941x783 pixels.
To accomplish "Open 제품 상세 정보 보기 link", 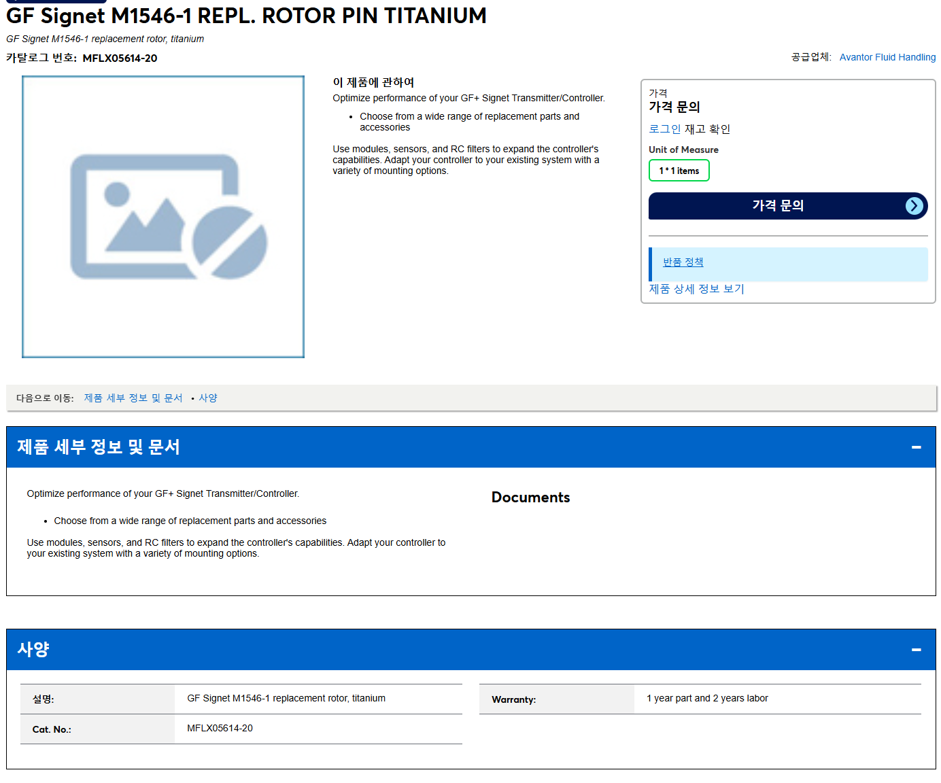I will pos(696,289).
